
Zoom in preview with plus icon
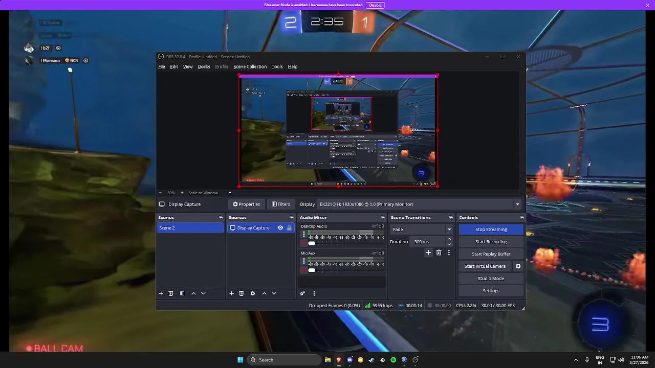[182, 193]
